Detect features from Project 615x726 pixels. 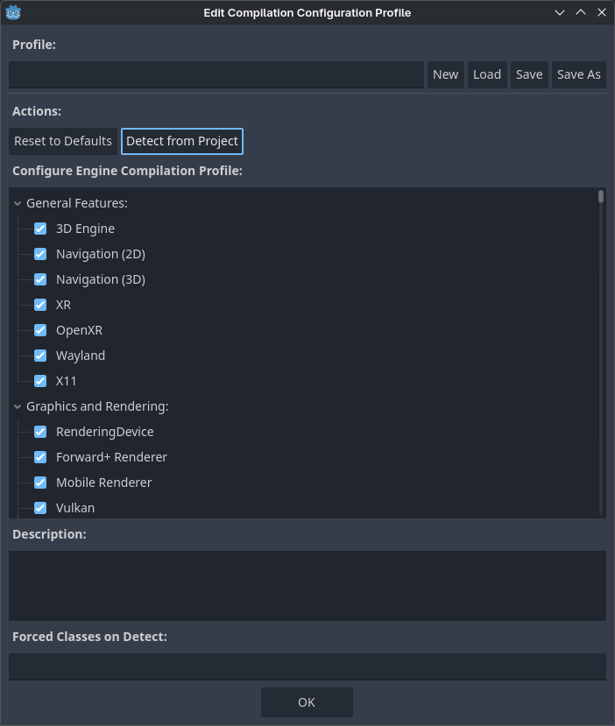181,141
